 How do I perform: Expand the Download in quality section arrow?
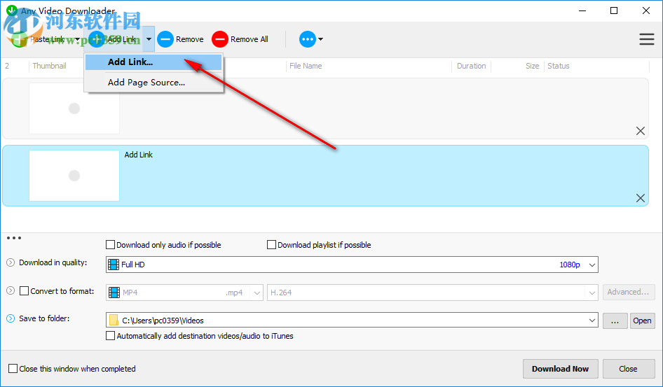[11, 262]
